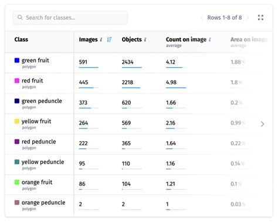Click count value 1.64 for red peduncle

[x=171, y=143]
